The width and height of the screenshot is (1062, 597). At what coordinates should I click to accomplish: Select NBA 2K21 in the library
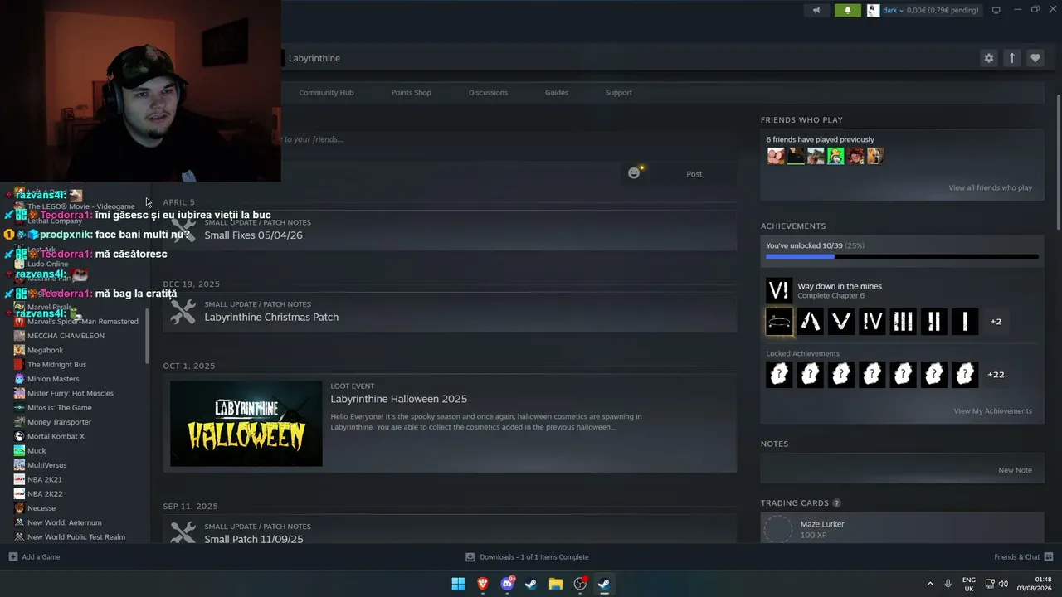tap(45, 479)
